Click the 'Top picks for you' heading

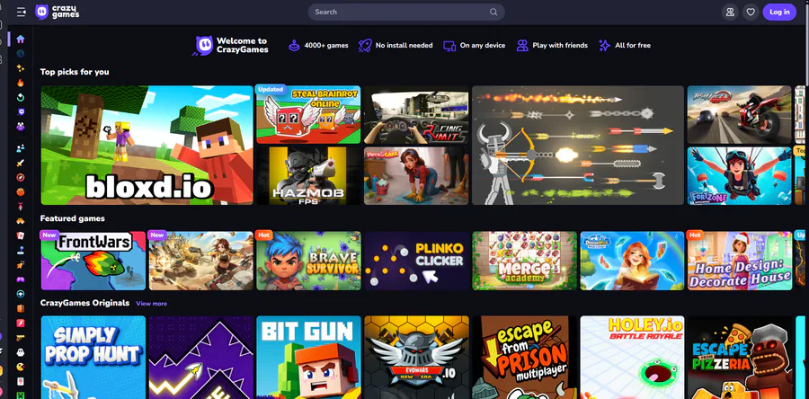[x=75, y=72]
